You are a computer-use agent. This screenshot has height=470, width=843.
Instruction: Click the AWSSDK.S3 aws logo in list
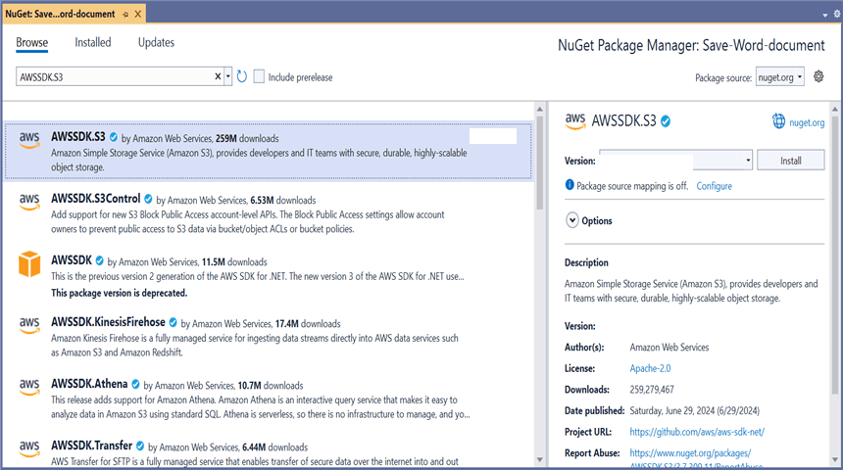coord(29,140)
